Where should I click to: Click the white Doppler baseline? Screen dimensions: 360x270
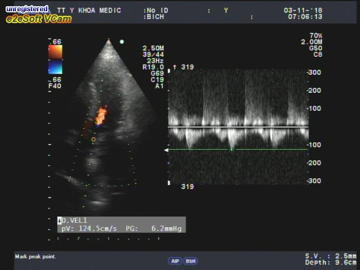tap(238, 127)
